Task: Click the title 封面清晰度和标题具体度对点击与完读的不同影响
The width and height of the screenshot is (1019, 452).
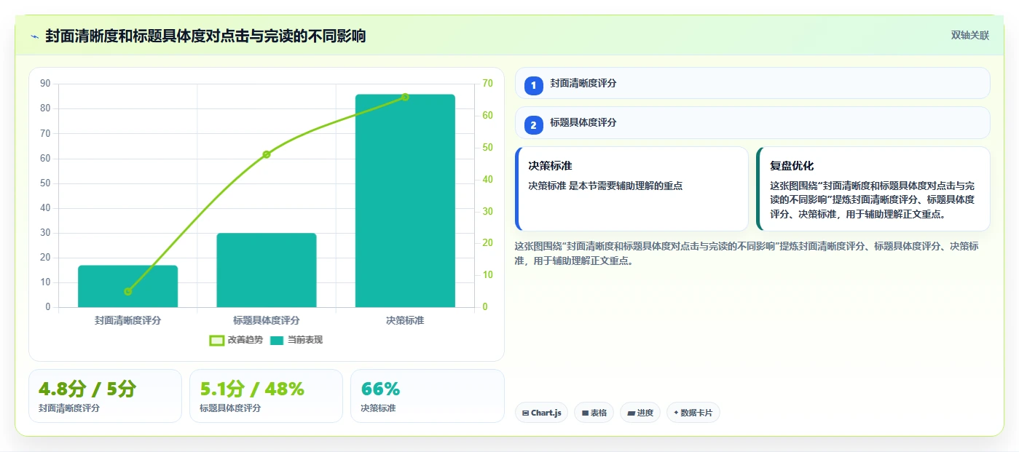Action: [205, 36]
